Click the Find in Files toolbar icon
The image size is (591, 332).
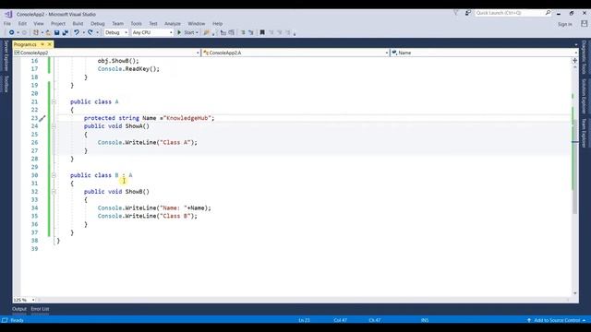point(206,33)
